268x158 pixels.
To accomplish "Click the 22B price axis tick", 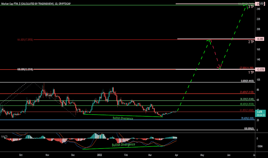I will click(x=258, y=19).
